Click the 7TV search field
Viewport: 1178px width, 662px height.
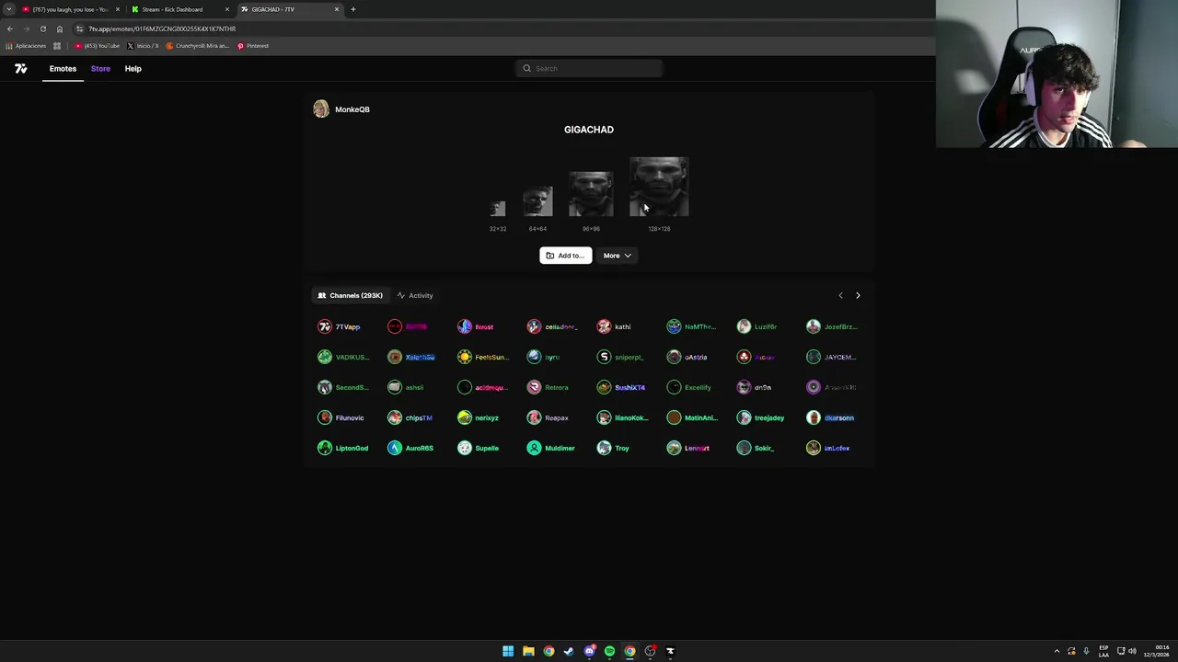589,68
